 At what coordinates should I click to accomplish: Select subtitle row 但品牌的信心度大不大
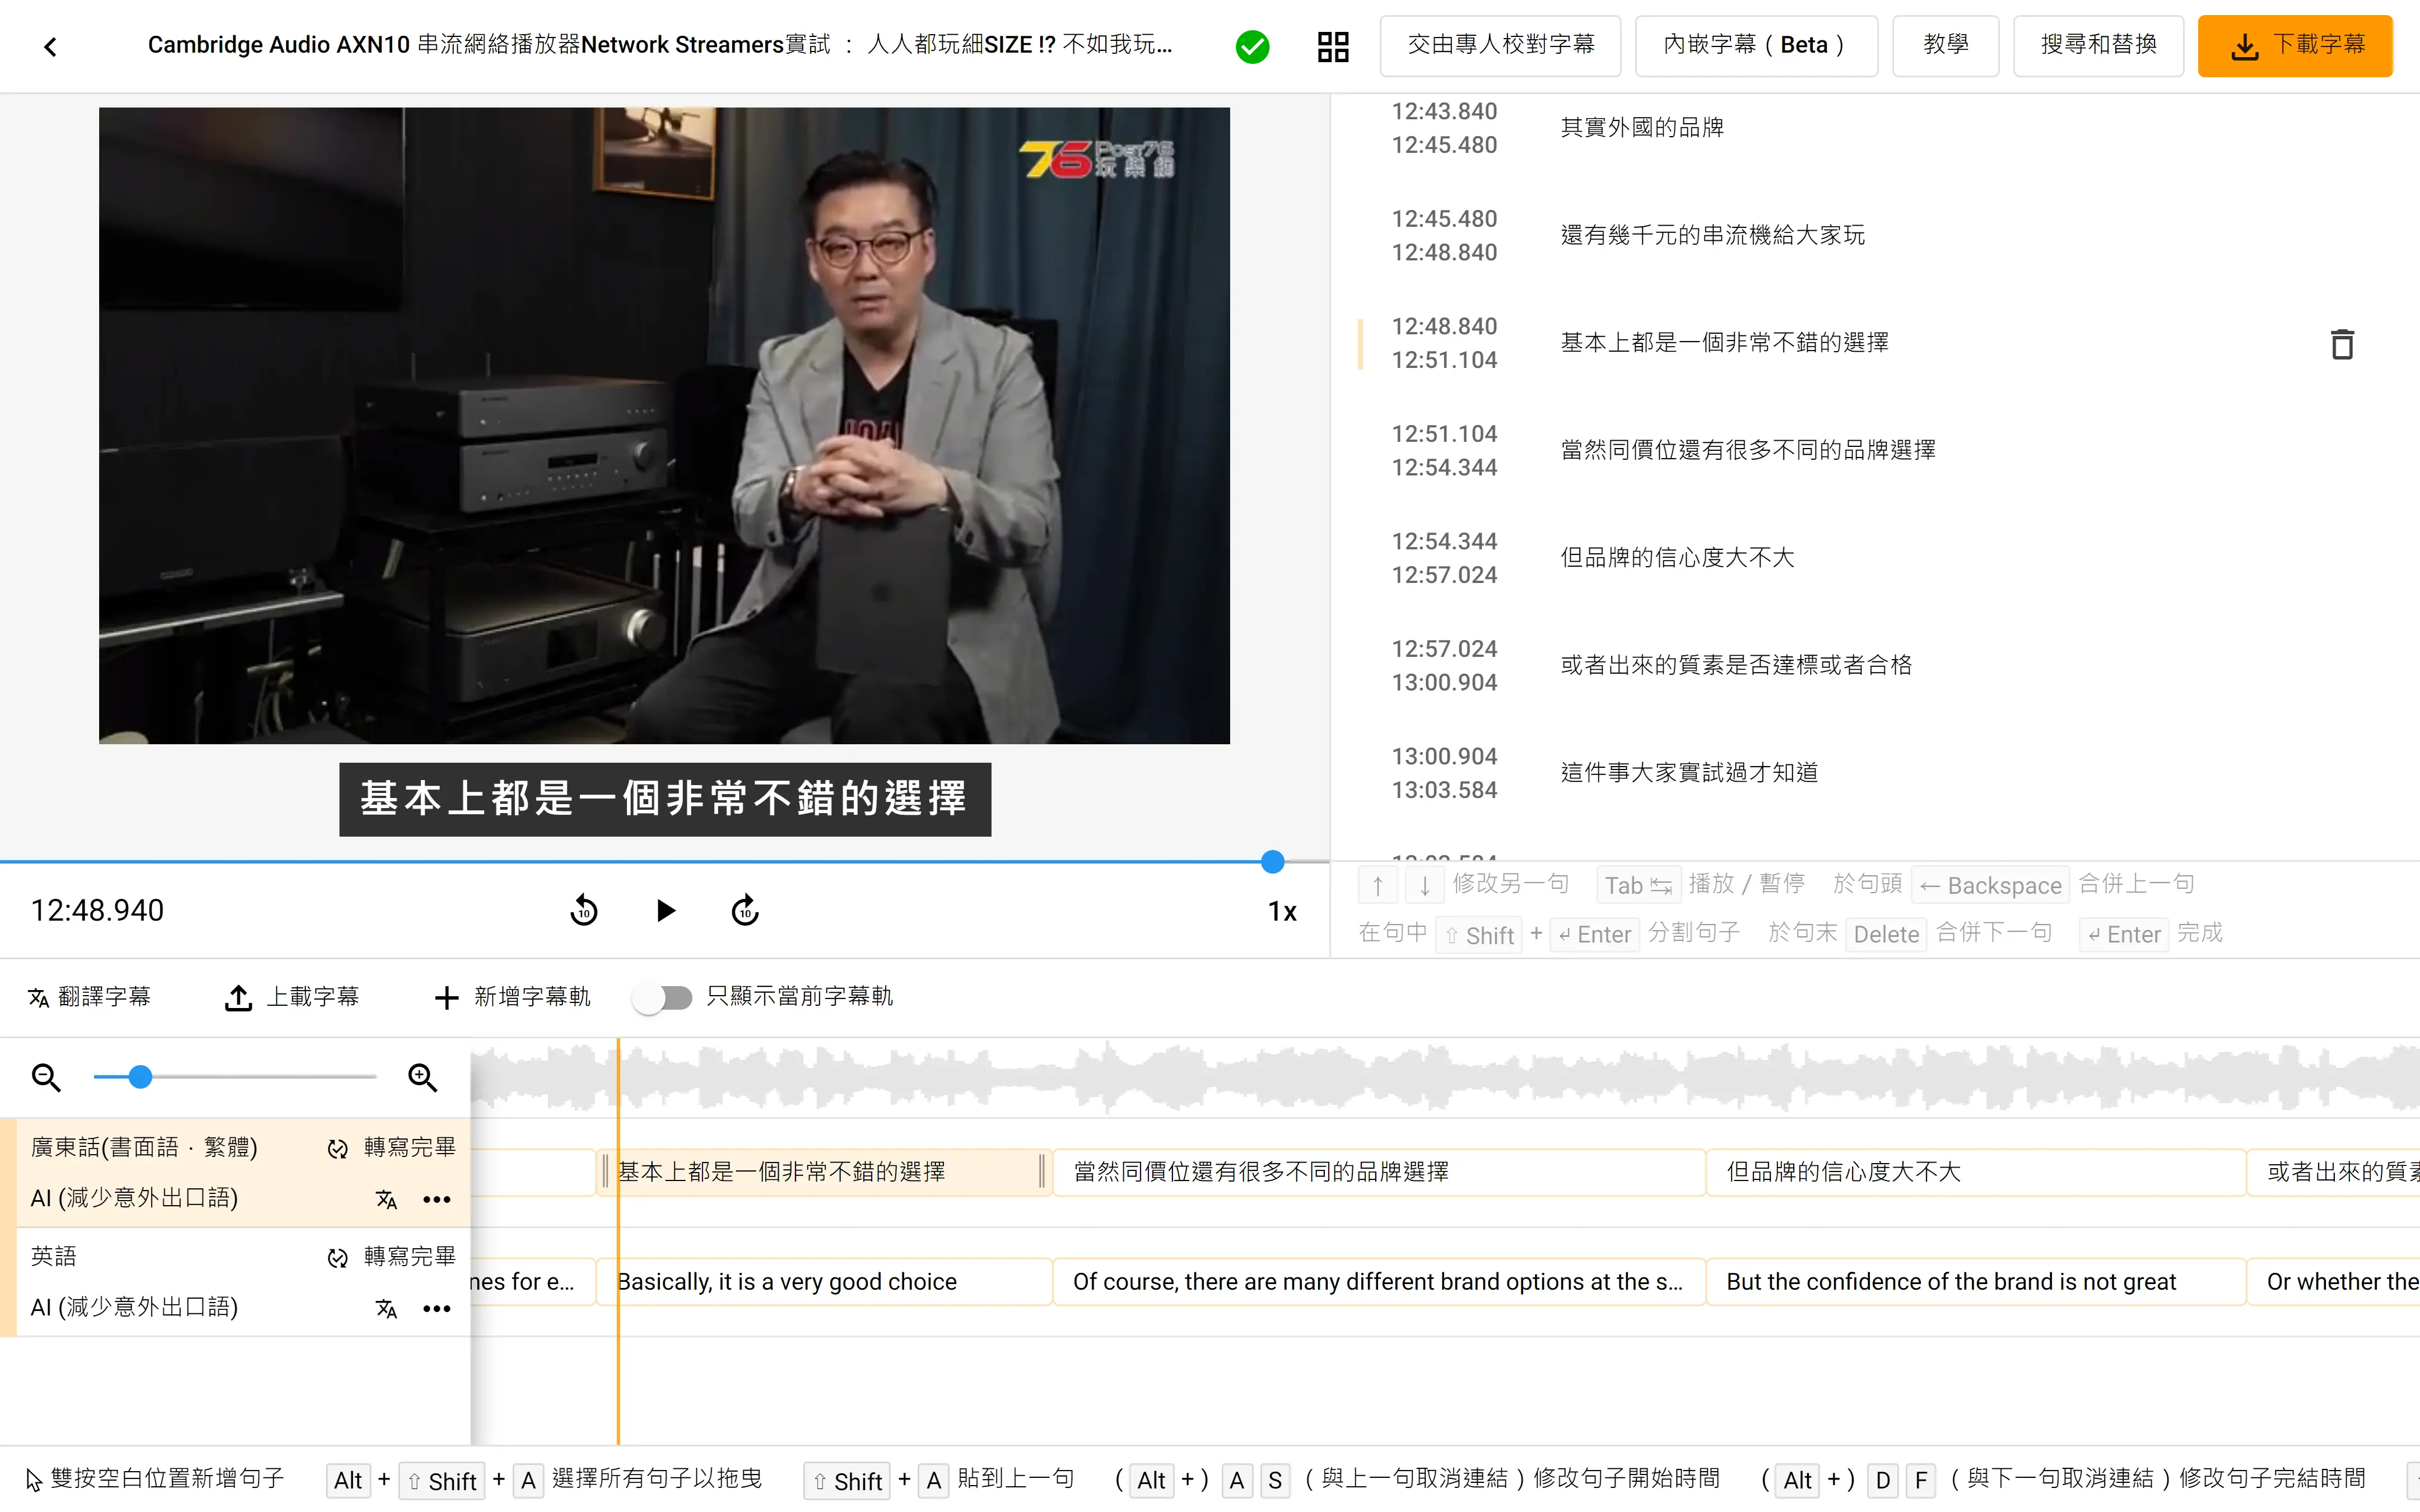(1875, 557)
